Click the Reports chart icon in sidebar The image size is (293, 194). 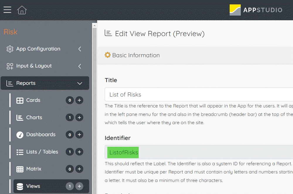point(10,83)
